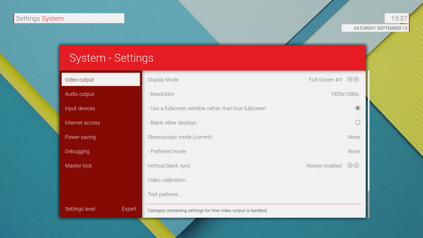
Task: Click the down arrow for Display Mode
Action: tap(350, 79)
